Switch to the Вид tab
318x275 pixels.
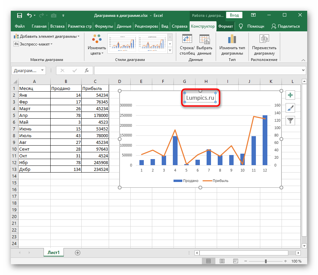(x=165, y=26)
